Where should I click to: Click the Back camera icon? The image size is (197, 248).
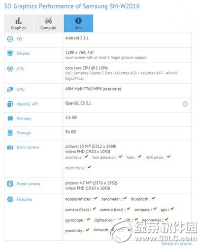[x=10, y=147]
